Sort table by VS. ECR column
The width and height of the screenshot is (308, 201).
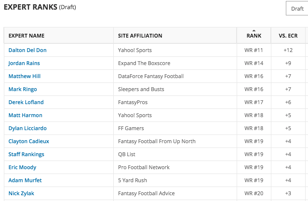[x=288, y=36]
